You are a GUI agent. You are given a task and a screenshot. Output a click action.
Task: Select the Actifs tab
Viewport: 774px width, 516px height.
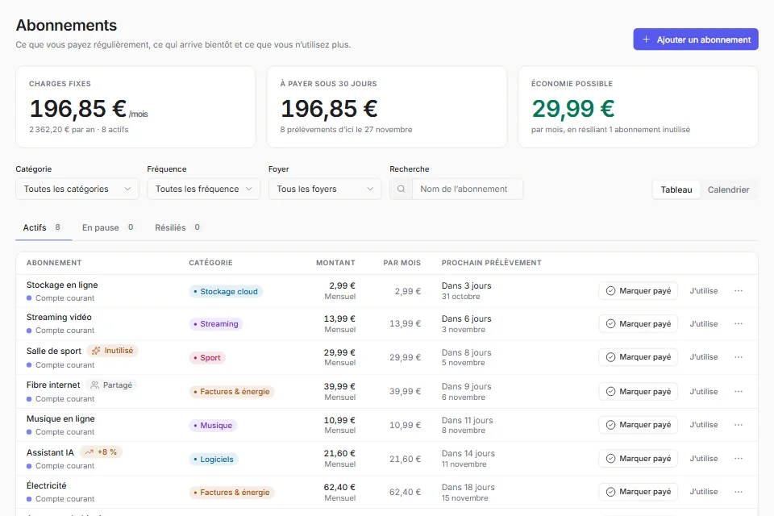pyautogui.click(x=44, y=227)
